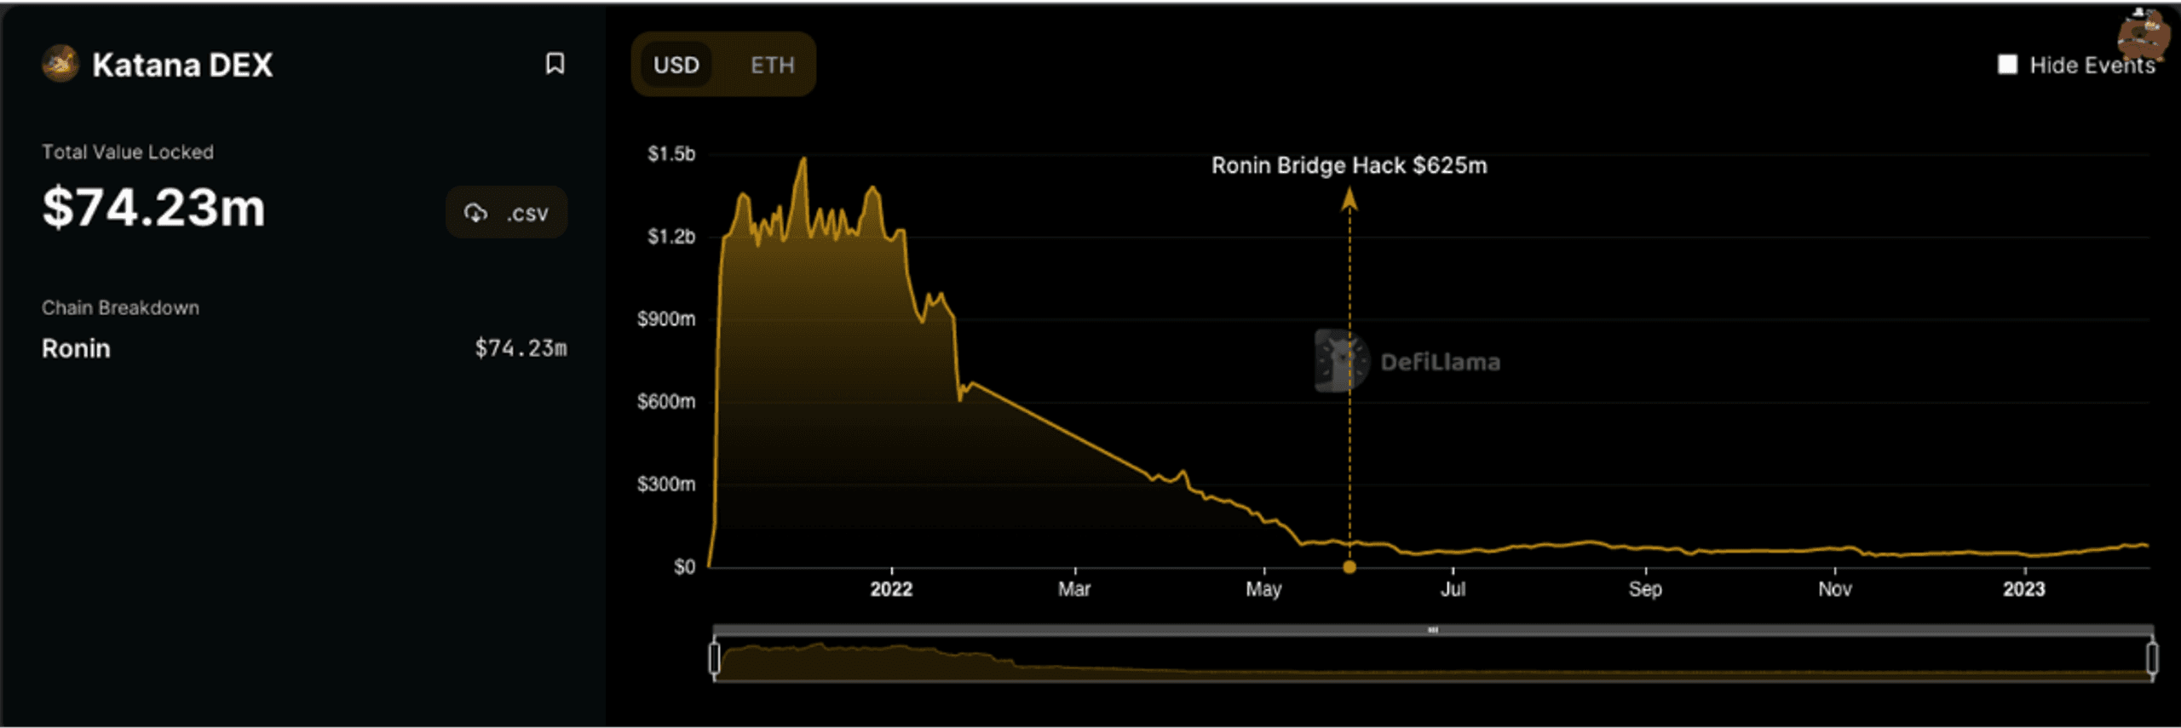Image resolution: width=2181 pixels, height=728 pixels.
Task: Tick the Hide Events checkbox
Action: pyautogui.click(x=2007, y=65)
